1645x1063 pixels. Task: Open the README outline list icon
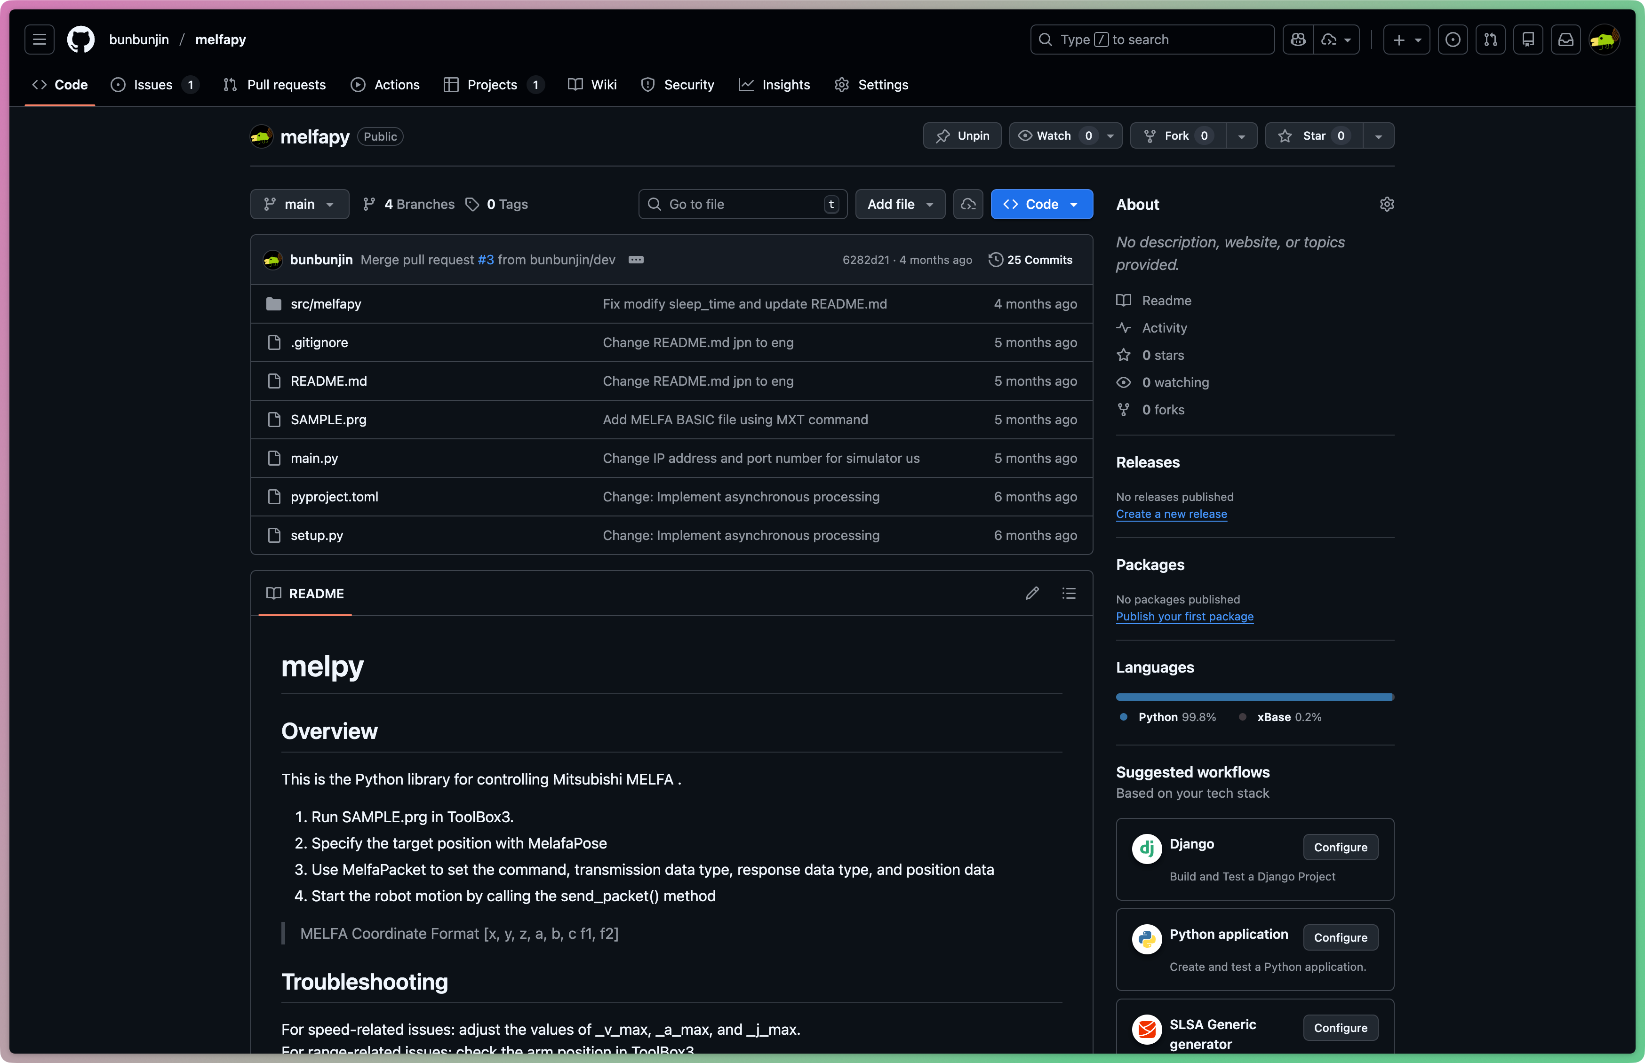1069,593
